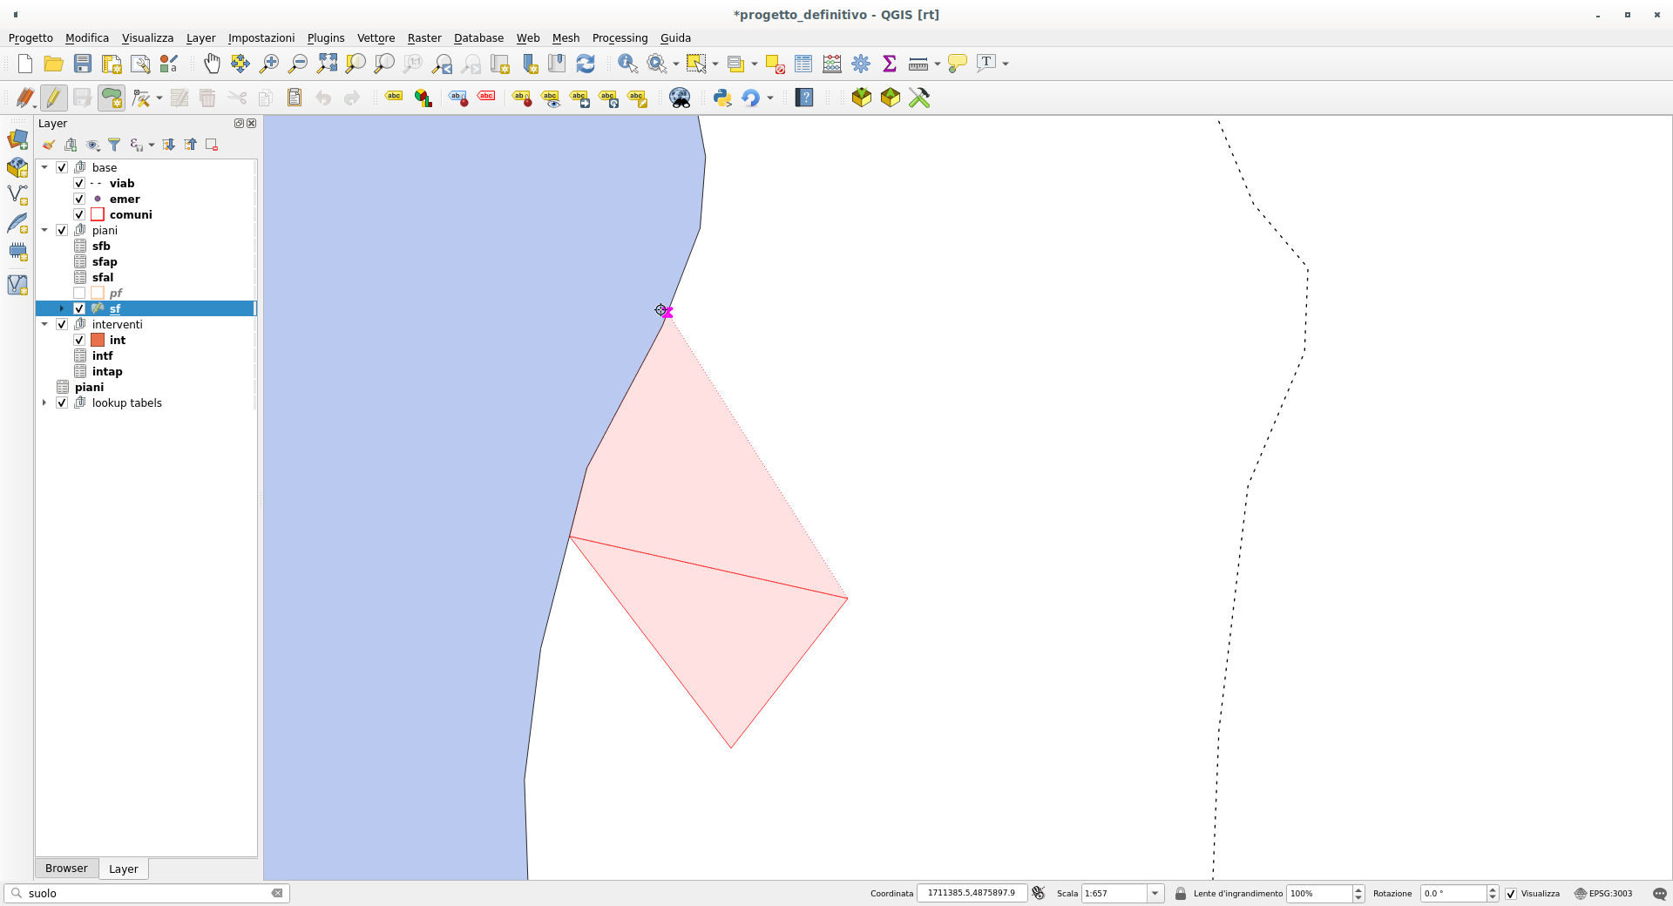Click the Statistical Summary sigma icon
Screen dimensions: 1673x906
click(x=890, y=64)
